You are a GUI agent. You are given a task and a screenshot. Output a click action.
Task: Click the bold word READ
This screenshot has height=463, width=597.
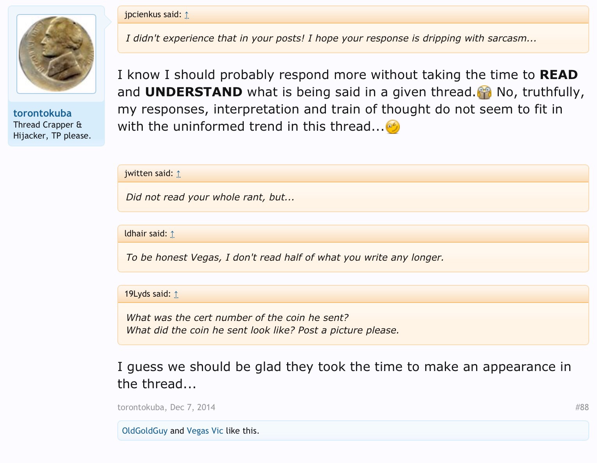[559, 75]
